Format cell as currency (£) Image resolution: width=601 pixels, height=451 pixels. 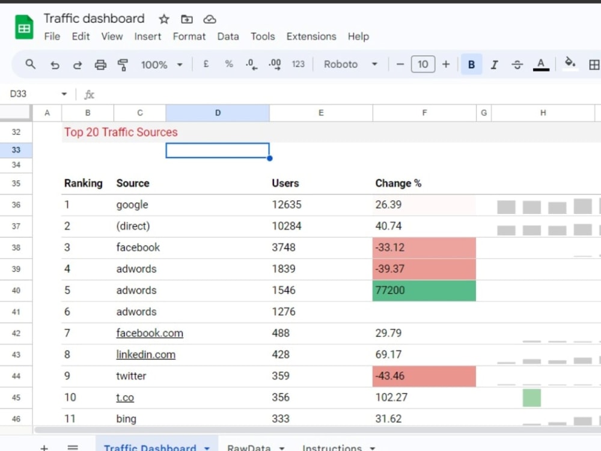coord(206,64)
